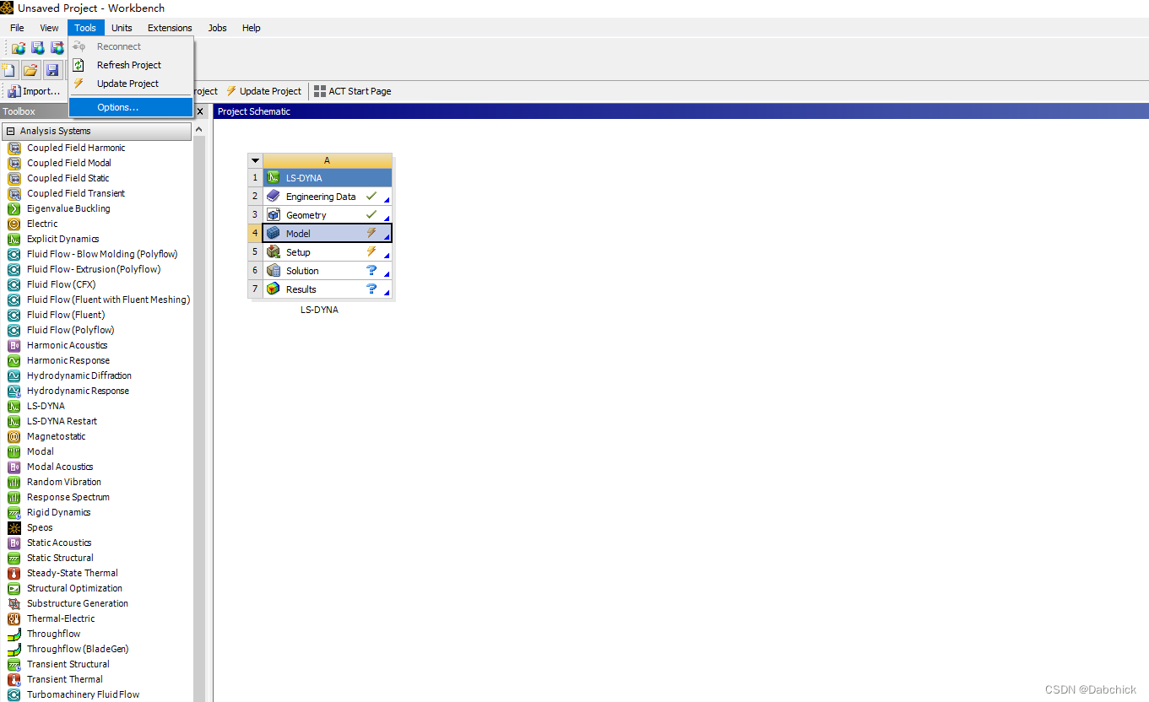
Task: Select the Modal analysis system icon
Action: click(x=13, y=451)
